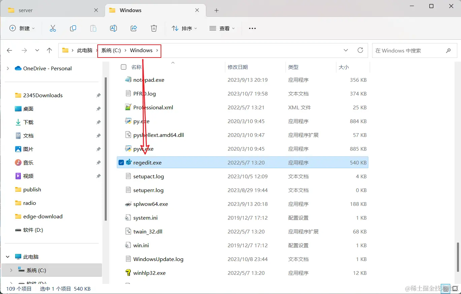Click the Professional.xml file icon
Viewport: 461px width, 294px height.
click(128, 107)
